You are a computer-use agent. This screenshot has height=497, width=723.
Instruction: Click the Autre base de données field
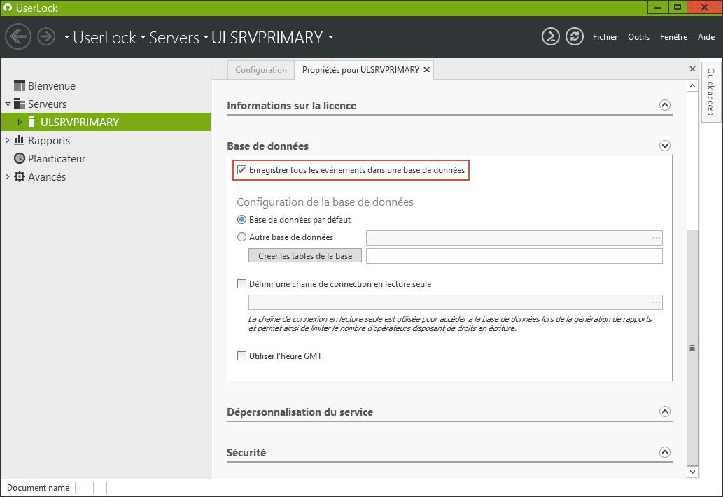(x=514, y=238)
